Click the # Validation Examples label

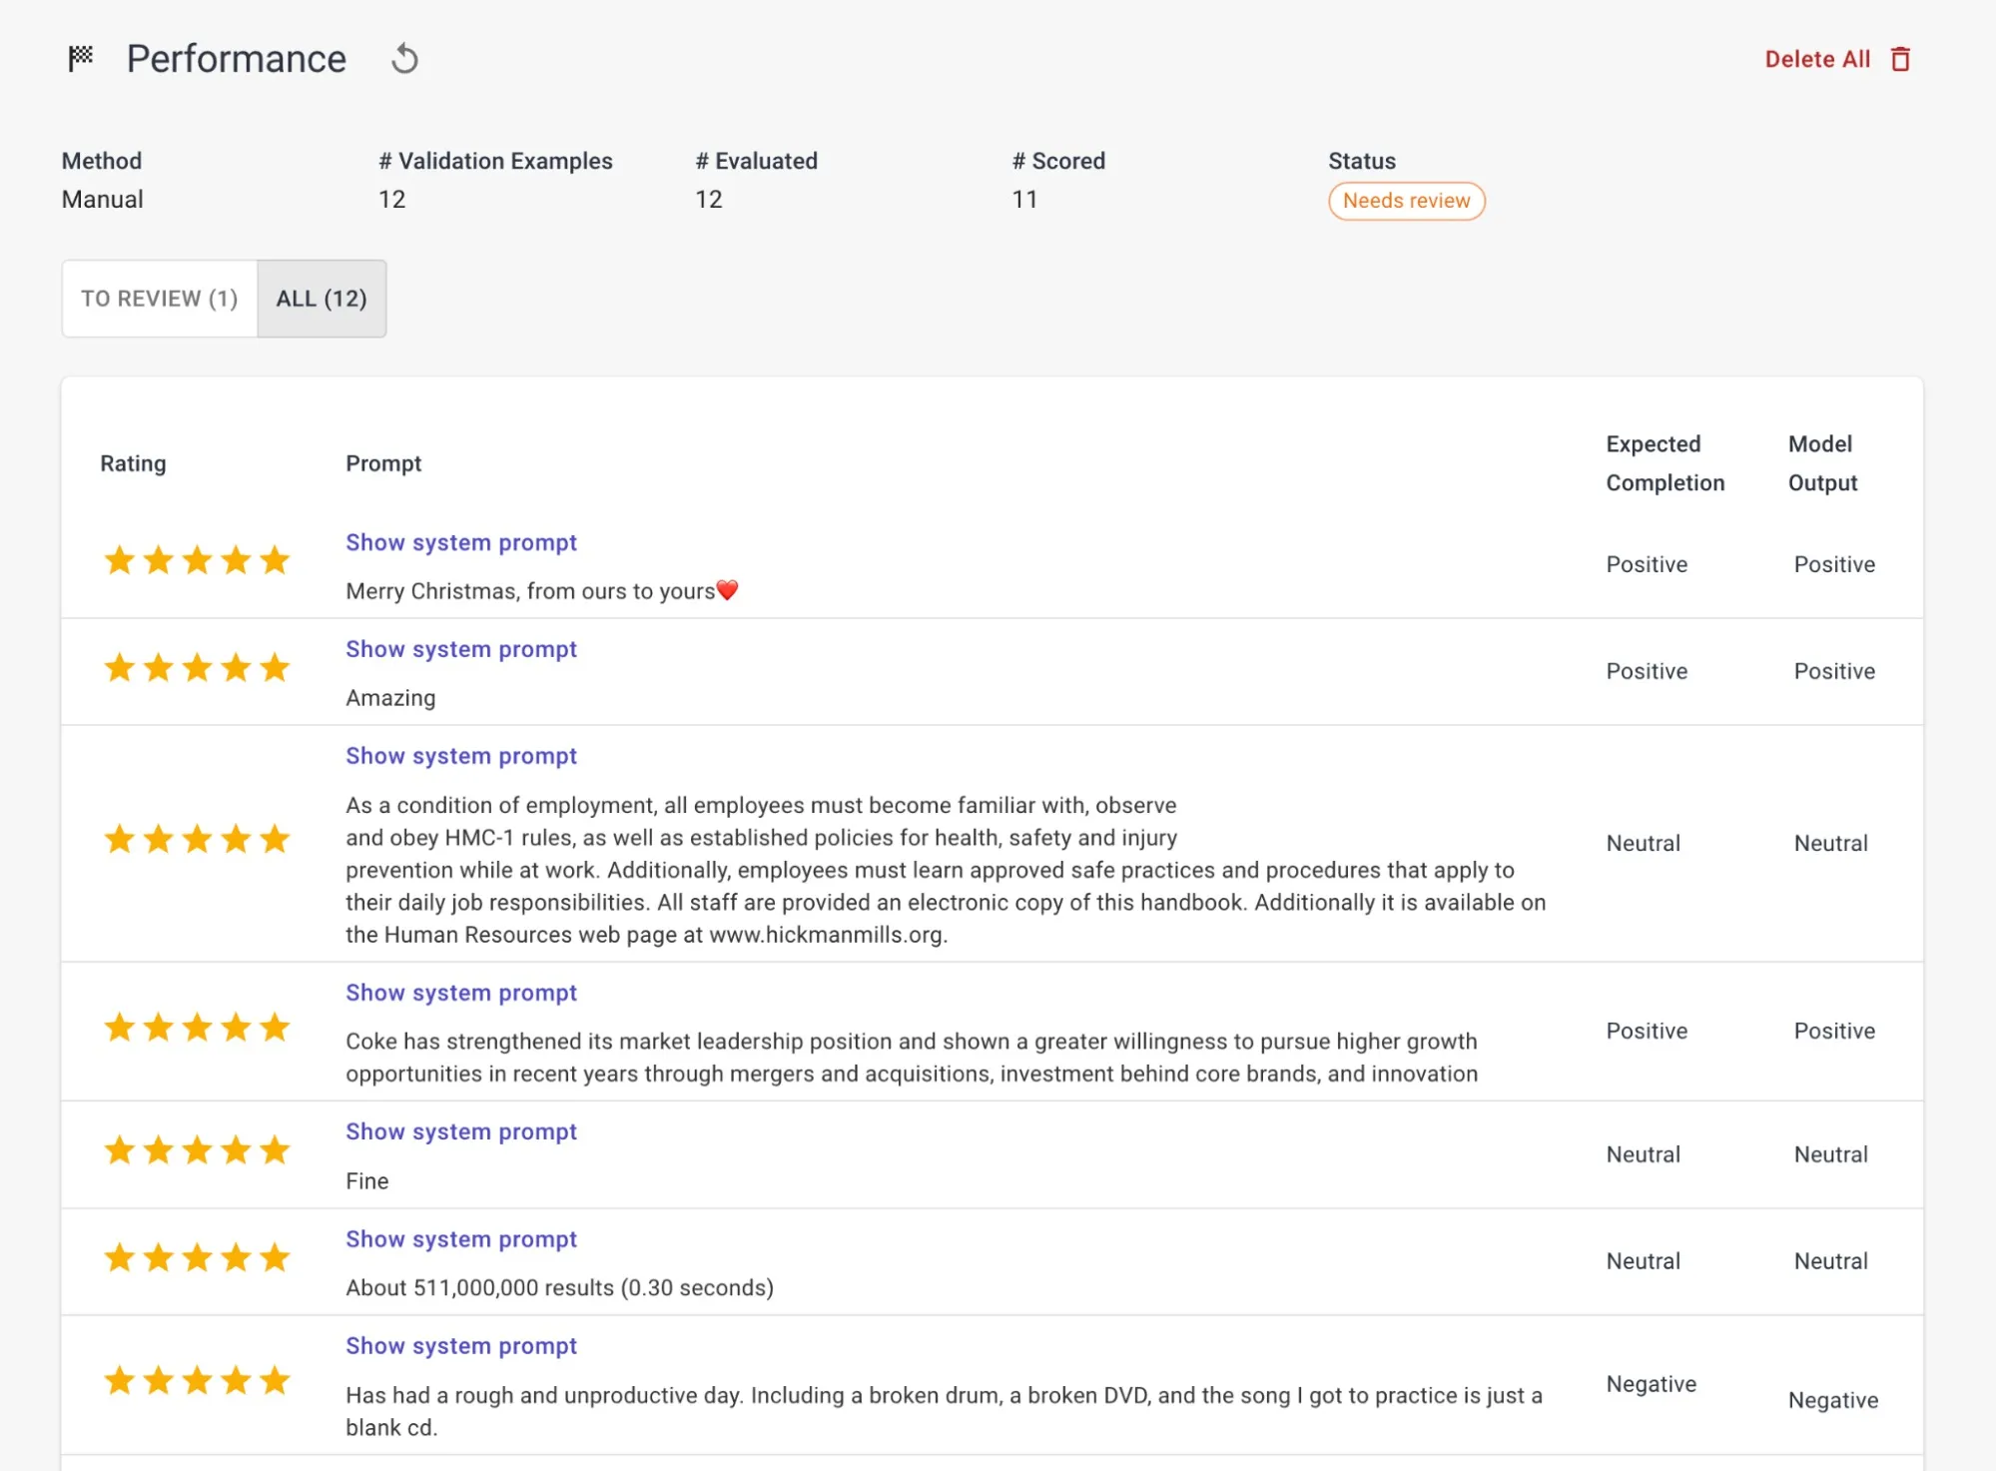[495, 161]
